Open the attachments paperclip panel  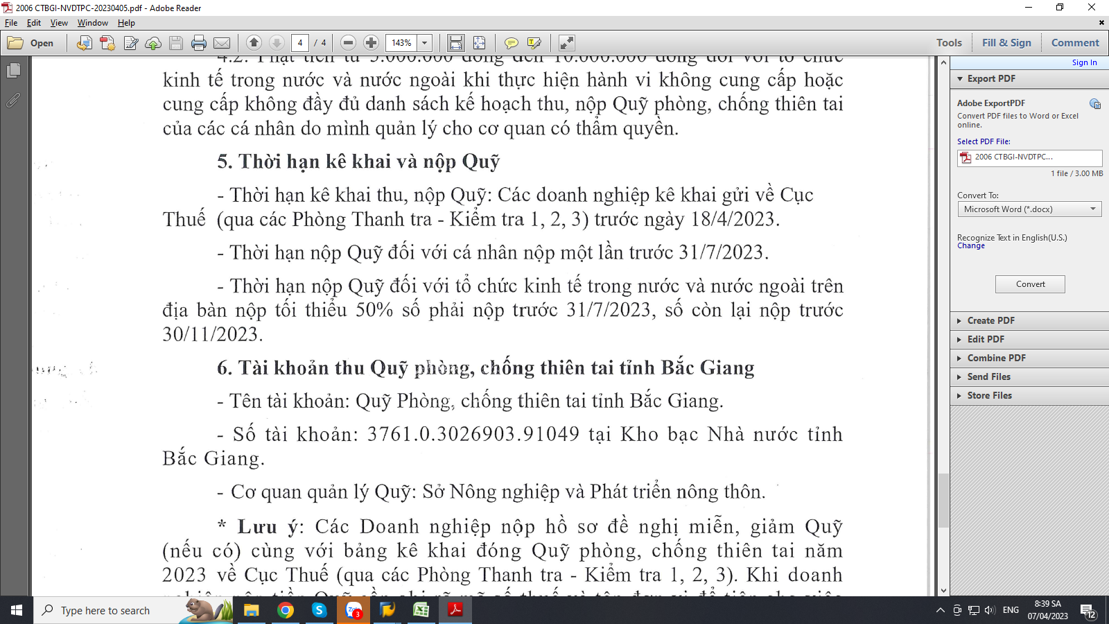click(13, 101)
